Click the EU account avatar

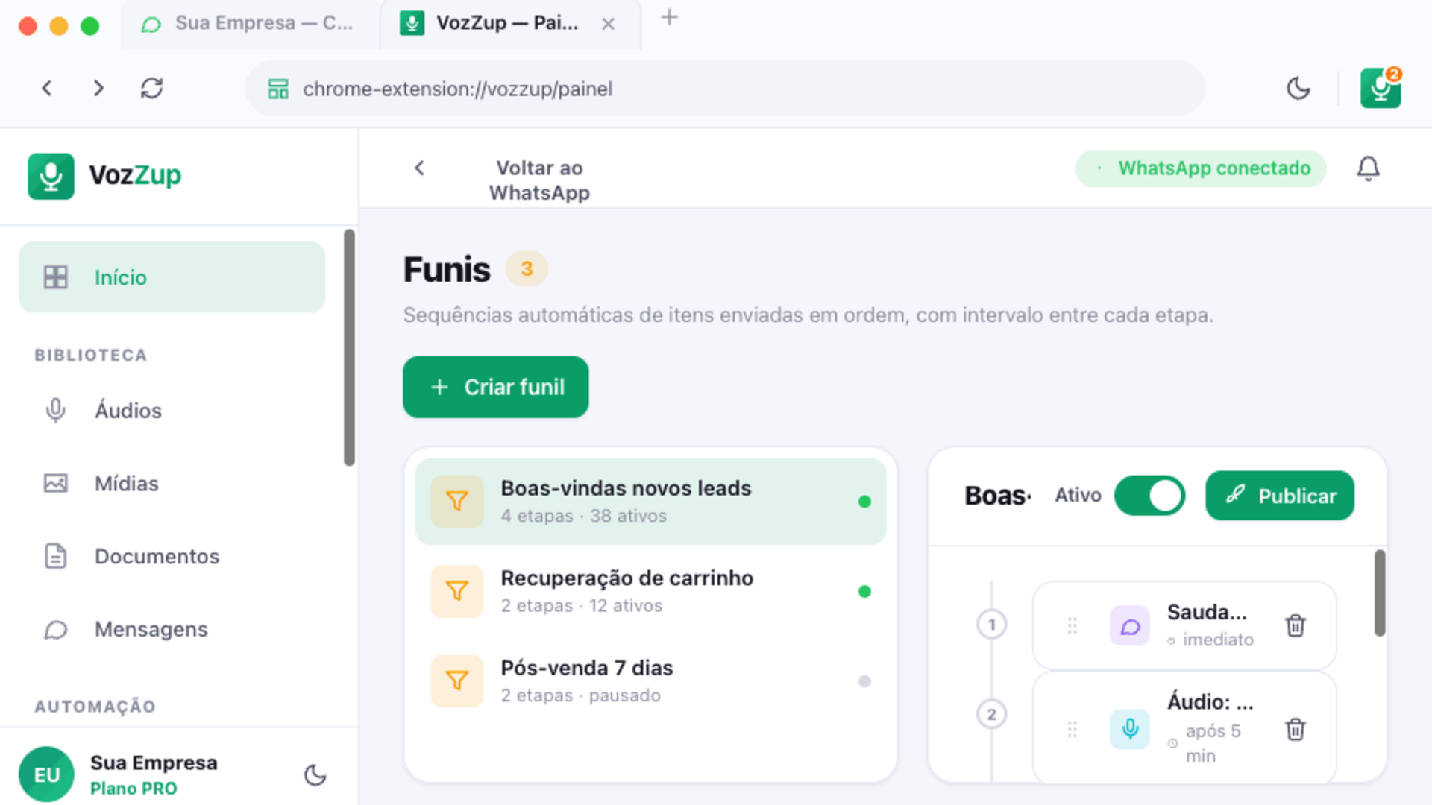(x=46, y=775)
